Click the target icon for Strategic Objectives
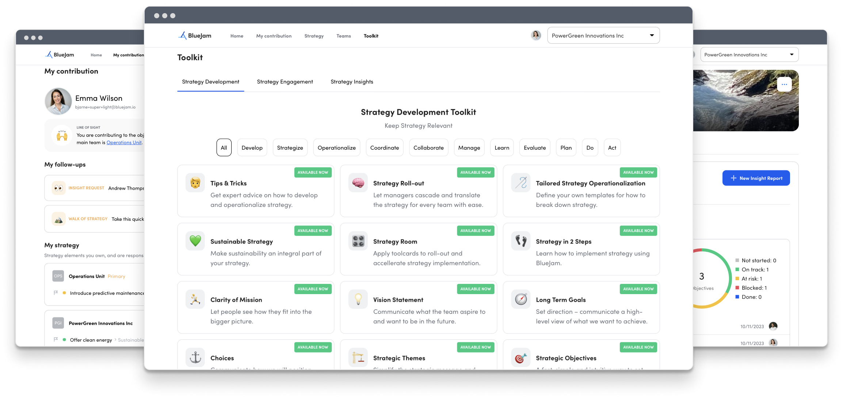The width and height of the screenshot is (843, 397). click(x=521, y=358)
